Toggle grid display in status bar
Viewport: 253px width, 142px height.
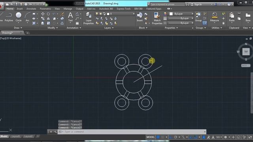[x=158, y=137]
